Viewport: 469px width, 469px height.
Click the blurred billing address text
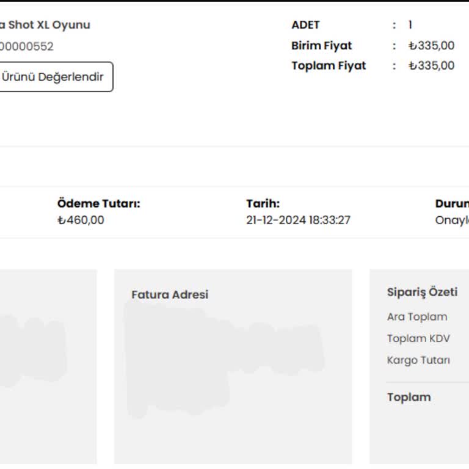pyautogui.click(x=220, y=354)
